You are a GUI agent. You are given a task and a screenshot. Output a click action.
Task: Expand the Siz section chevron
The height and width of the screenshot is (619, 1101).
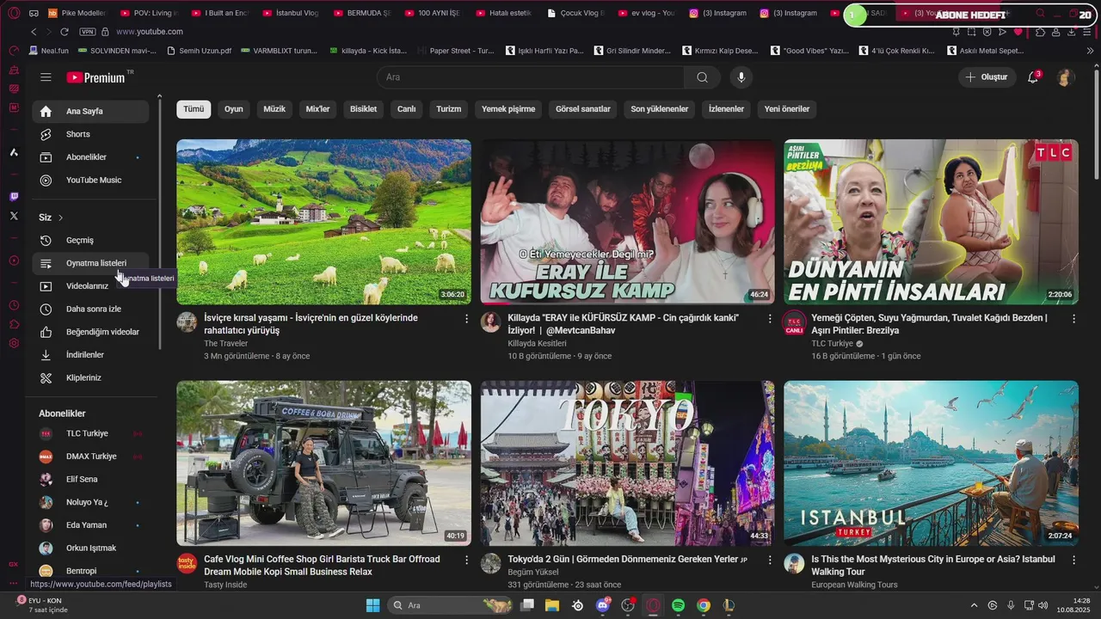(x=60, y=218)
